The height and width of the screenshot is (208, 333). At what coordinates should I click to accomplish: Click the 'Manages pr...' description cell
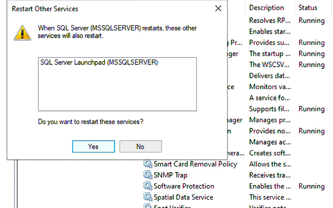(x=270, y=120)
